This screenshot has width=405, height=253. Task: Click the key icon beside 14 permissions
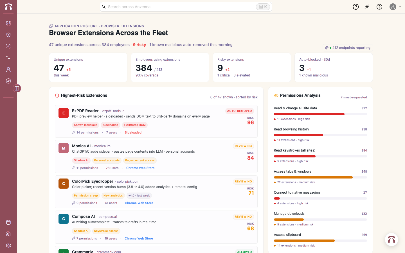pyautogui.click(x=74, y=132)
